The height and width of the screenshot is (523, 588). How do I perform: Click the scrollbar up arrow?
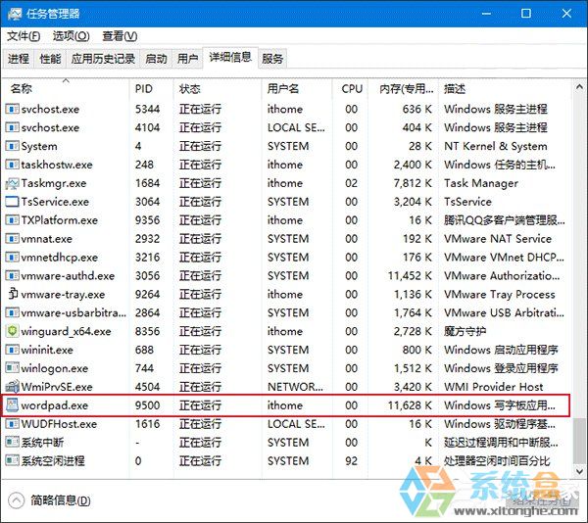pyautogui.click(x=579, y=87)
